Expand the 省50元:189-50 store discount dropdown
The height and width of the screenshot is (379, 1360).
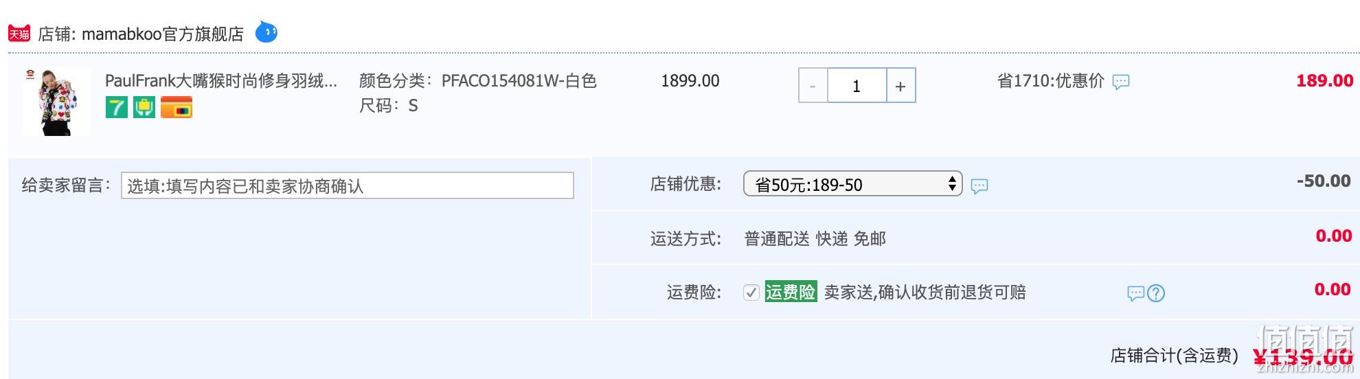coord(853,184)
